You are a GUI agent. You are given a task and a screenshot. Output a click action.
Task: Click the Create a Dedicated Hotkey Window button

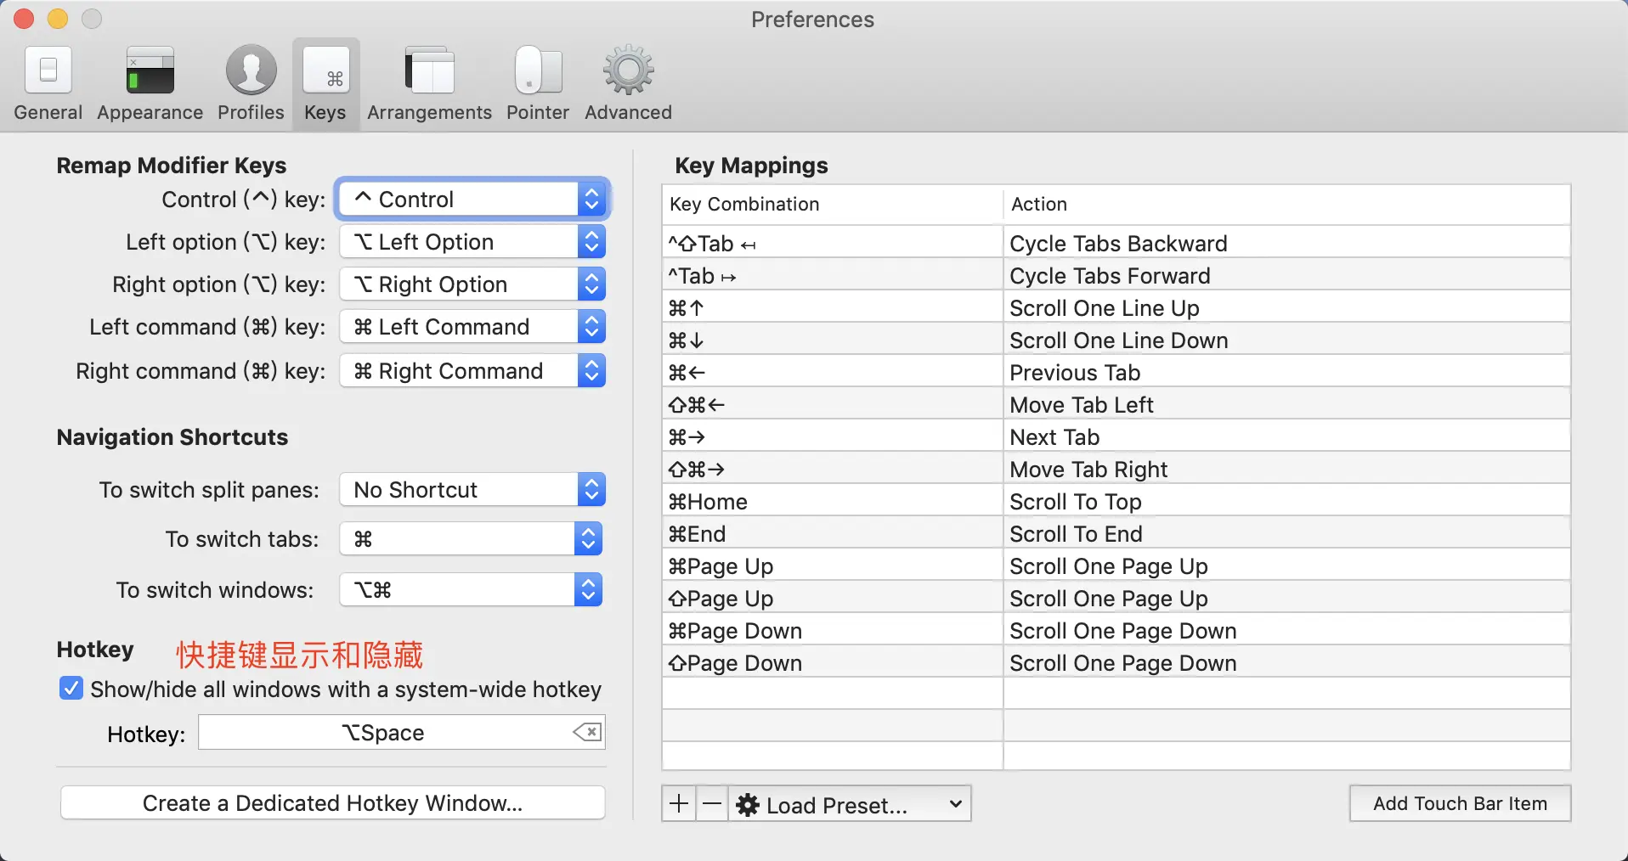(332, 803)
